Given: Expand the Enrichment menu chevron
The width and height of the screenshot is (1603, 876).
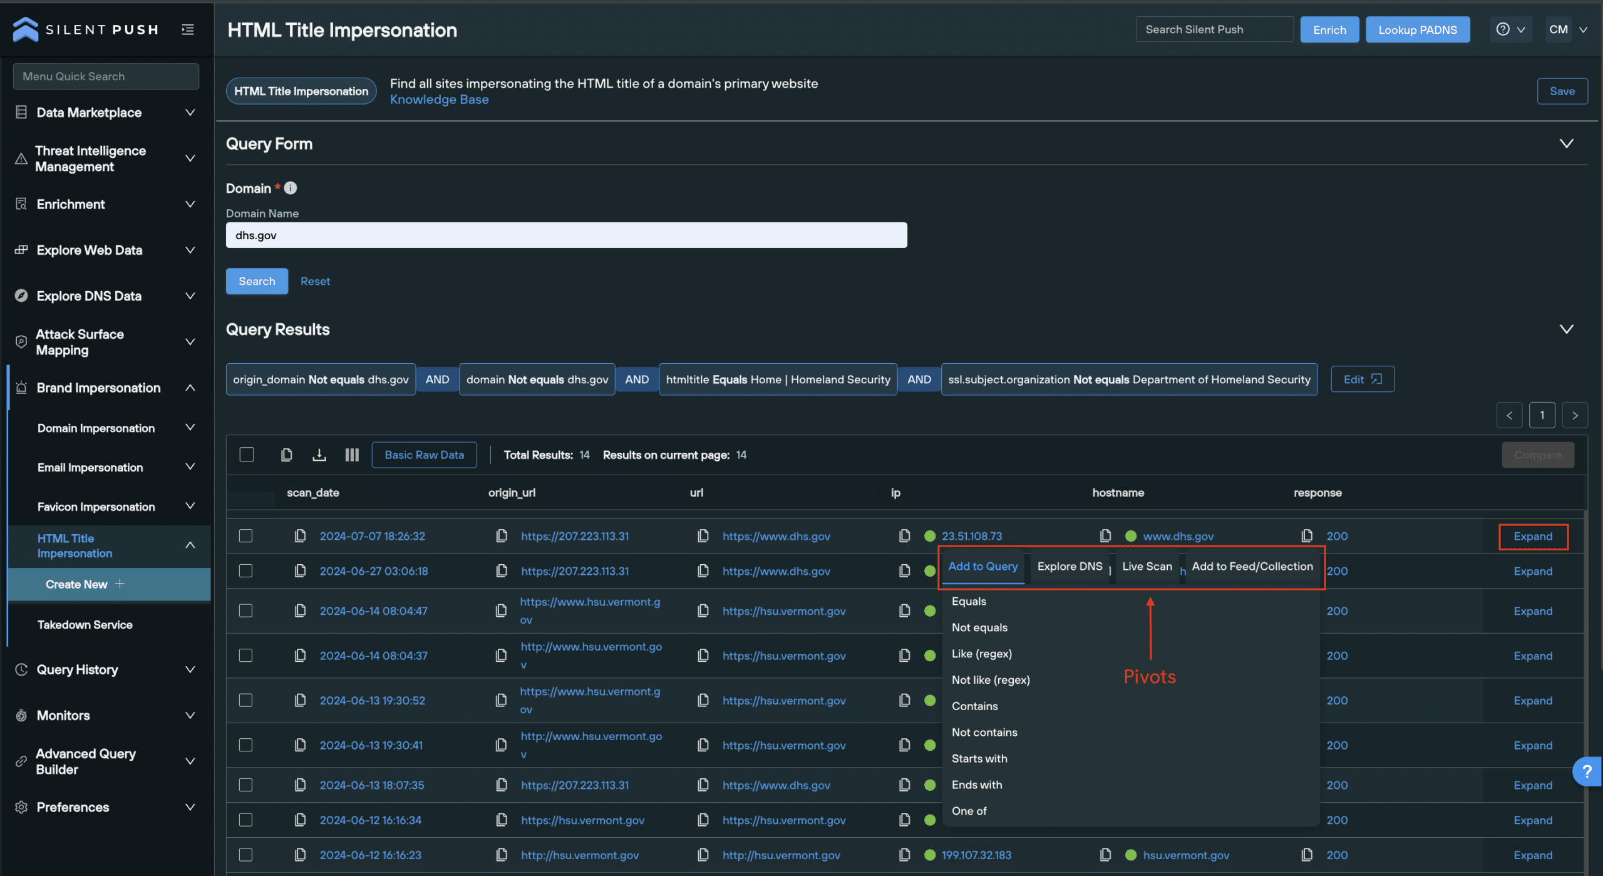Looking at the screenshot, I should [190, 204].
